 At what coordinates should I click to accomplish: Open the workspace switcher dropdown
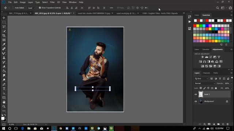tap(224, 8)
